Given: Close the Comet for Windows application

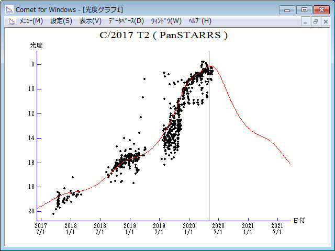Looking at the screenshot, I should pyautogui.click(x=321, y=9).
